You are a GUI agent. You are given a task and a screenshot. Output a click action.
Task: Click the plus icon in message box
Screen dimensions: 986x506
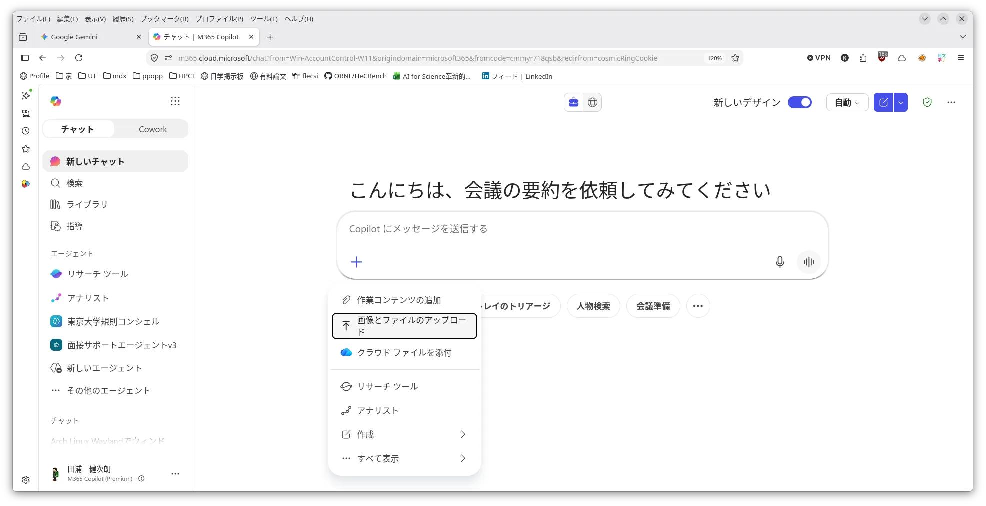(356, 262)
